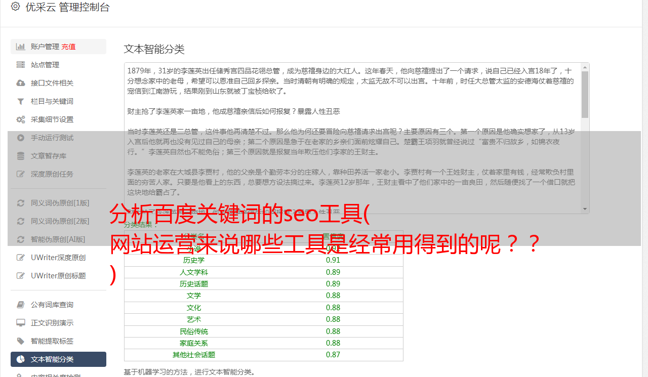Click the refresh icon beside 同义词伪原创[2版]
This screenshot has height=377, width=648.
pos(21,221)
